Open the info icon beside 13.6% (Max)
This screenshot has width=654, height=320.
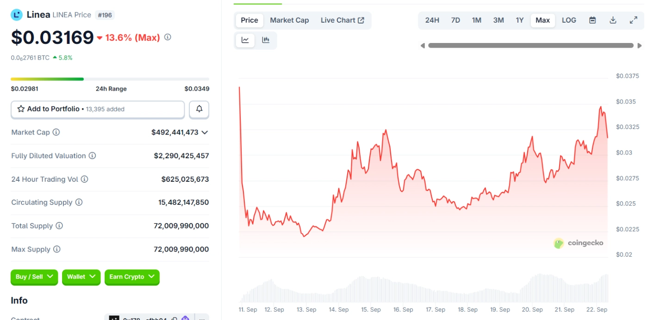tap(168, 37)
